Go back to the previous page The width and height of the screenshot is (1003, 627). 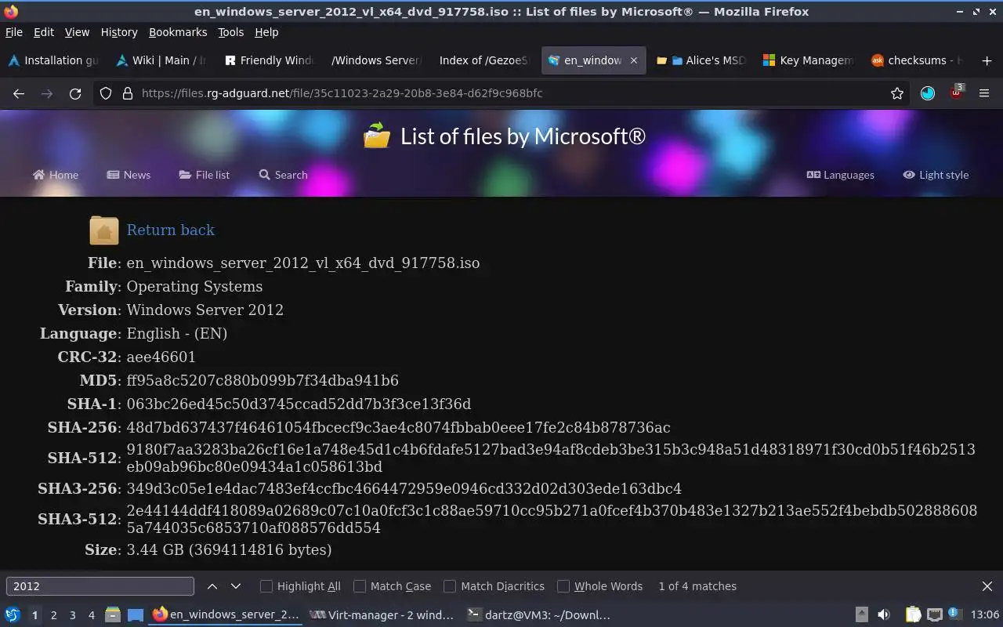pyautogui.click(x=19, y=93)
